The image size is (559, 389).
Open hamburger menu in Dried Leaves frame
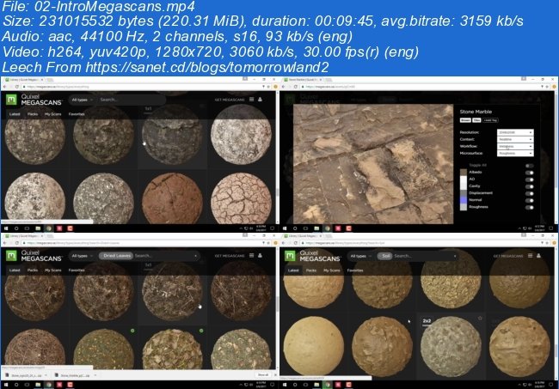252,256
